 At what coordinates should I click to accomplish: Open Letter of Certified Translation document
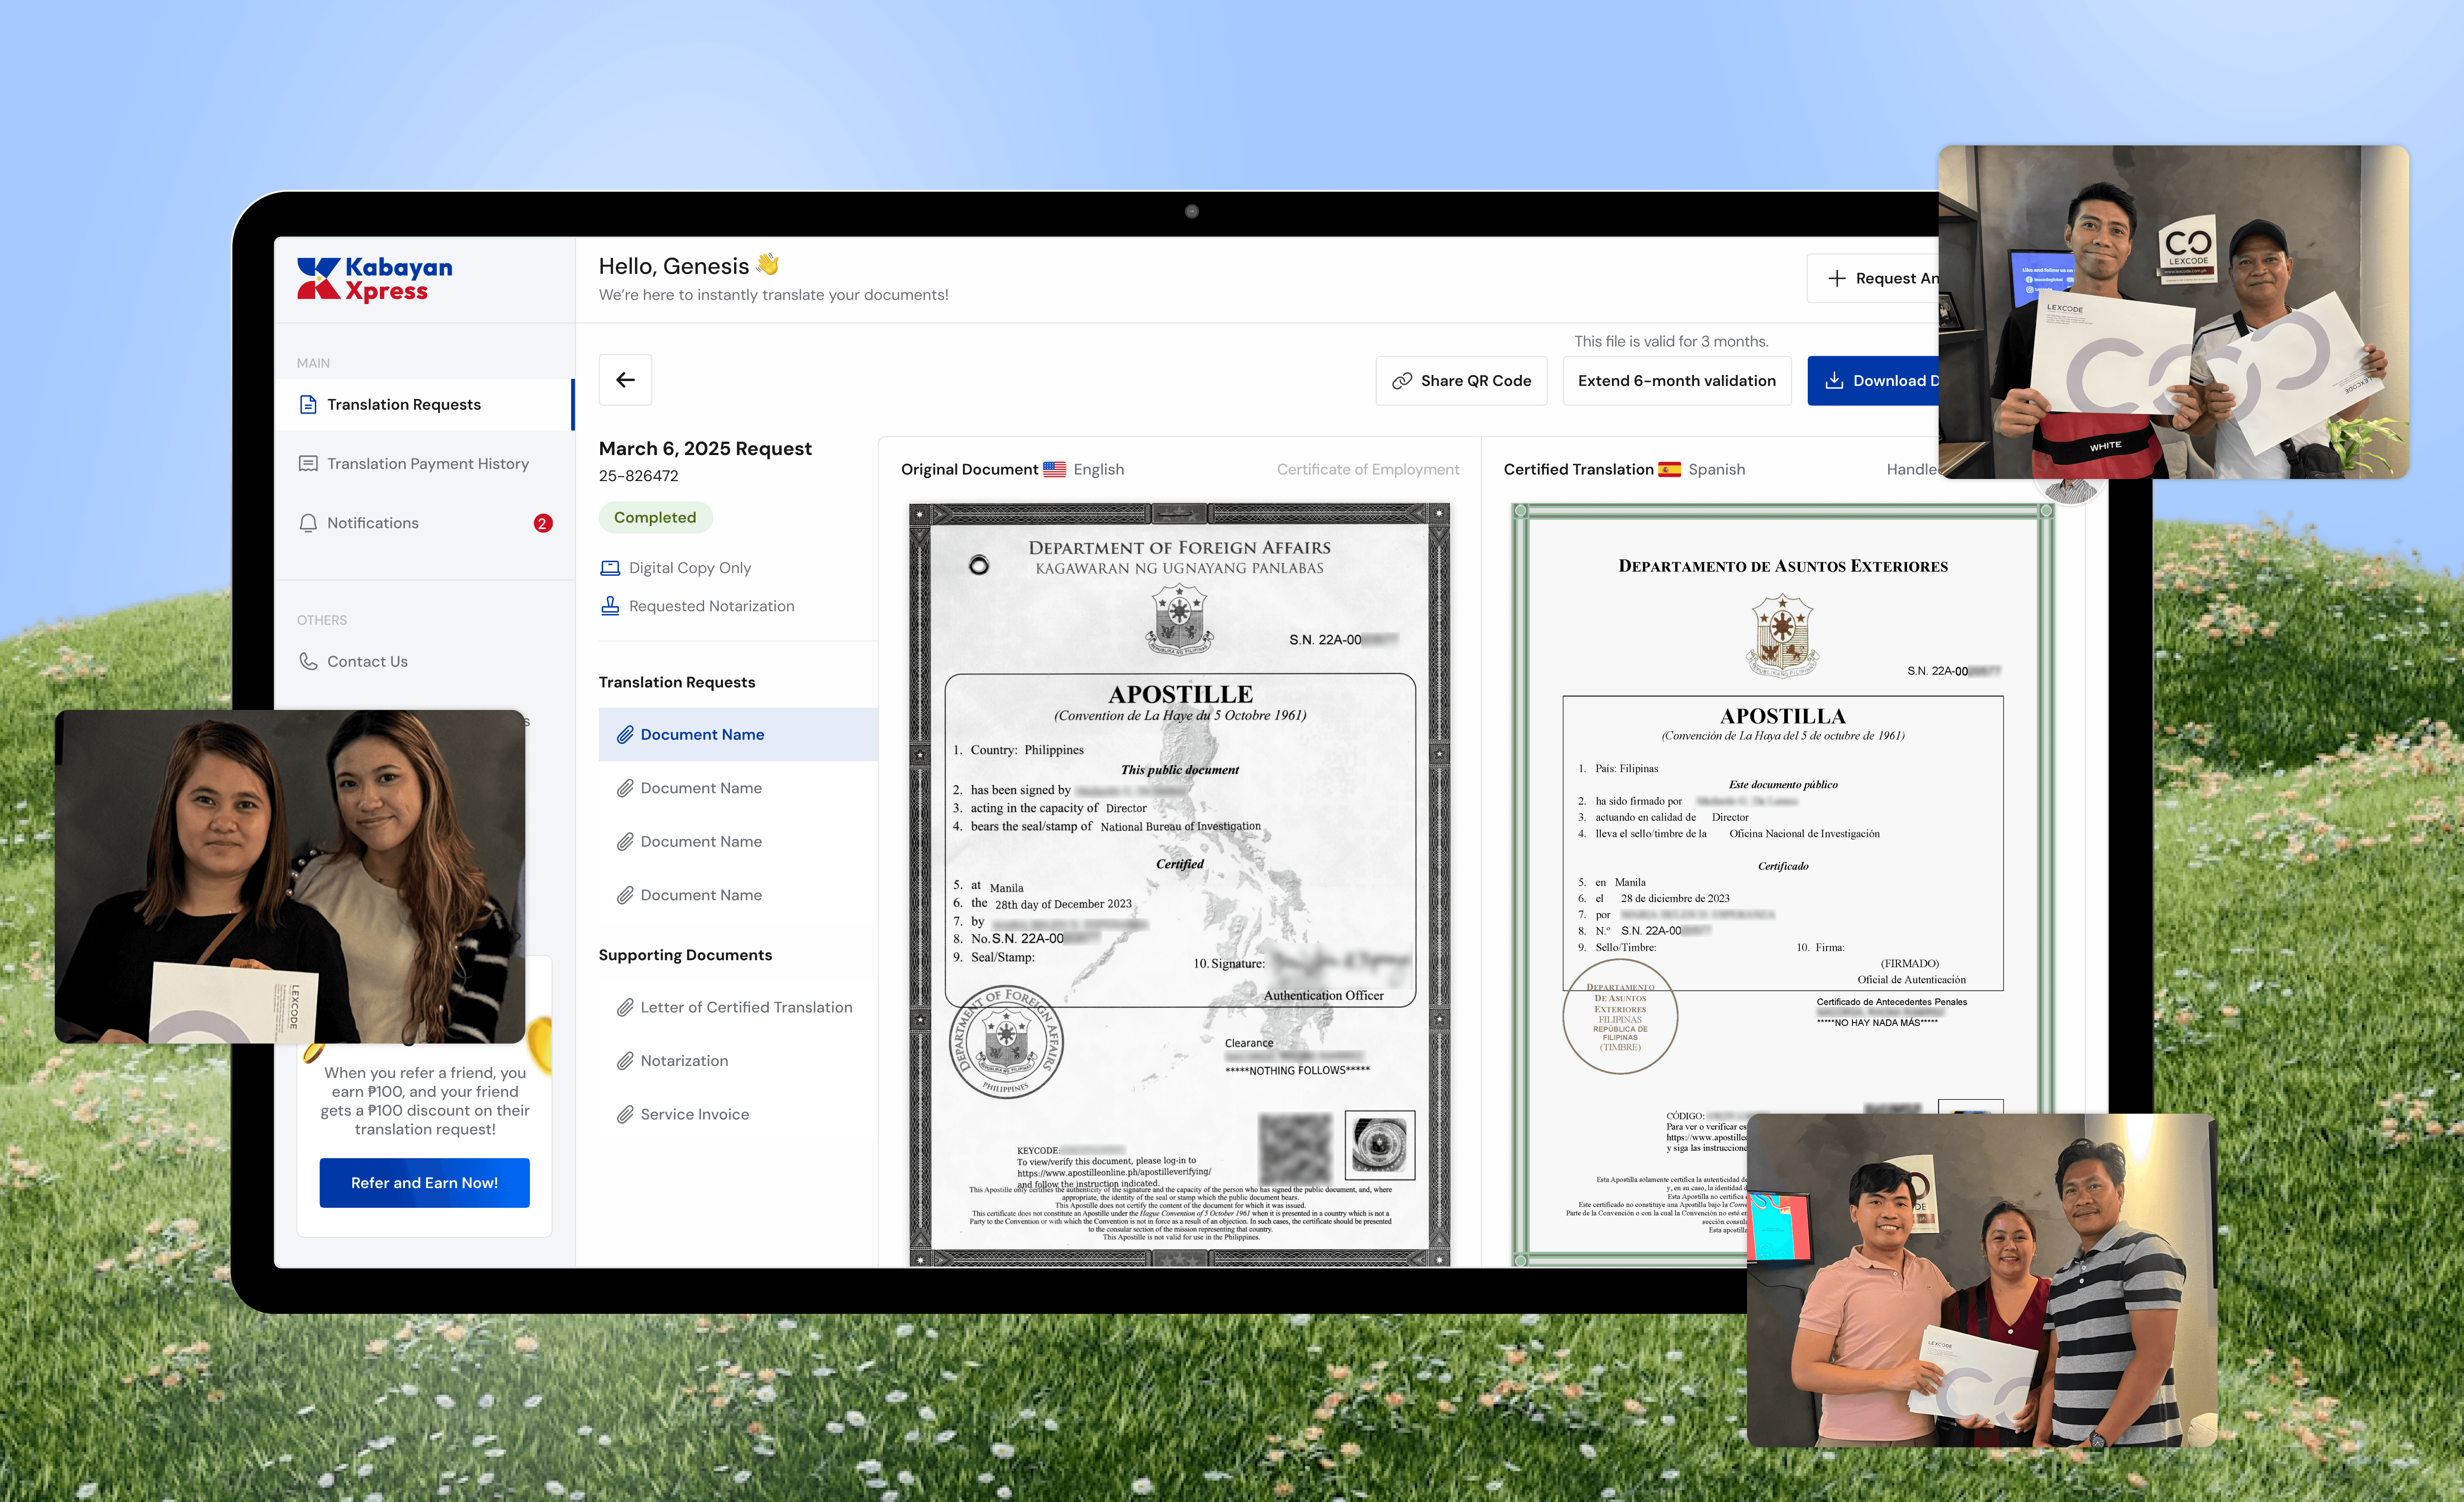(745, 1008)
